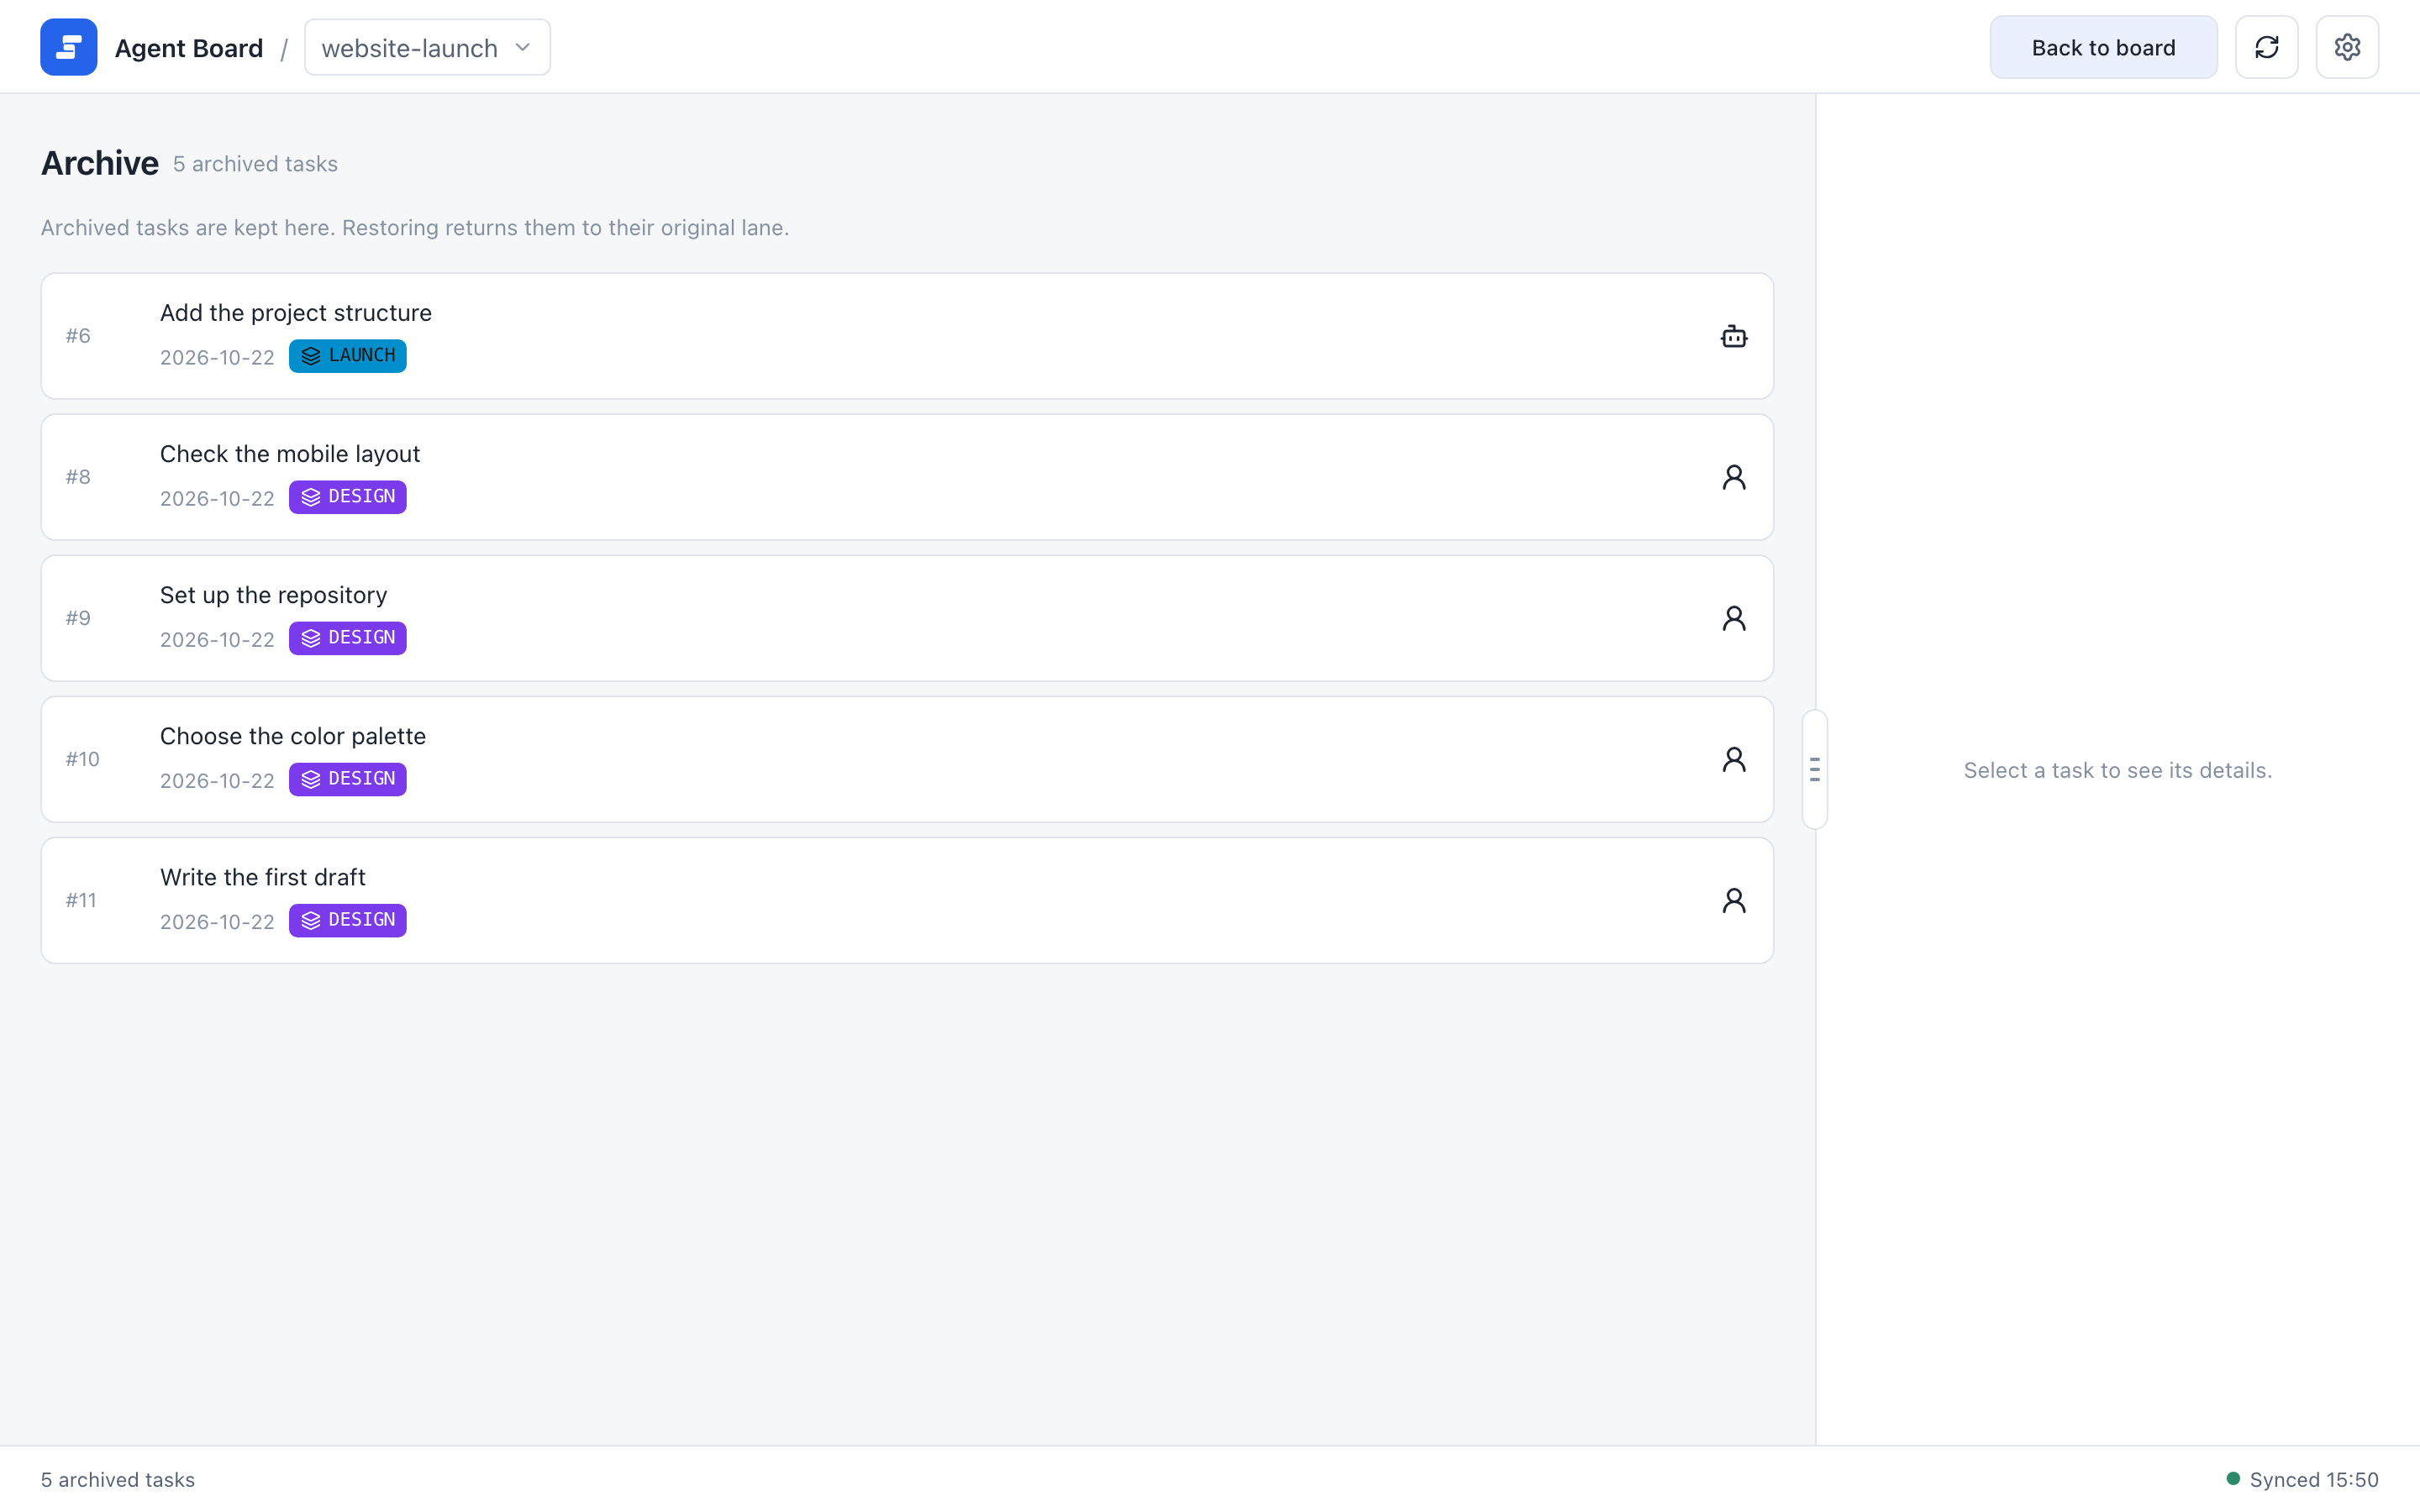Viewport: 2420px width, 1512px height.
Task: Click task number #11
Action: click(81, 900)
